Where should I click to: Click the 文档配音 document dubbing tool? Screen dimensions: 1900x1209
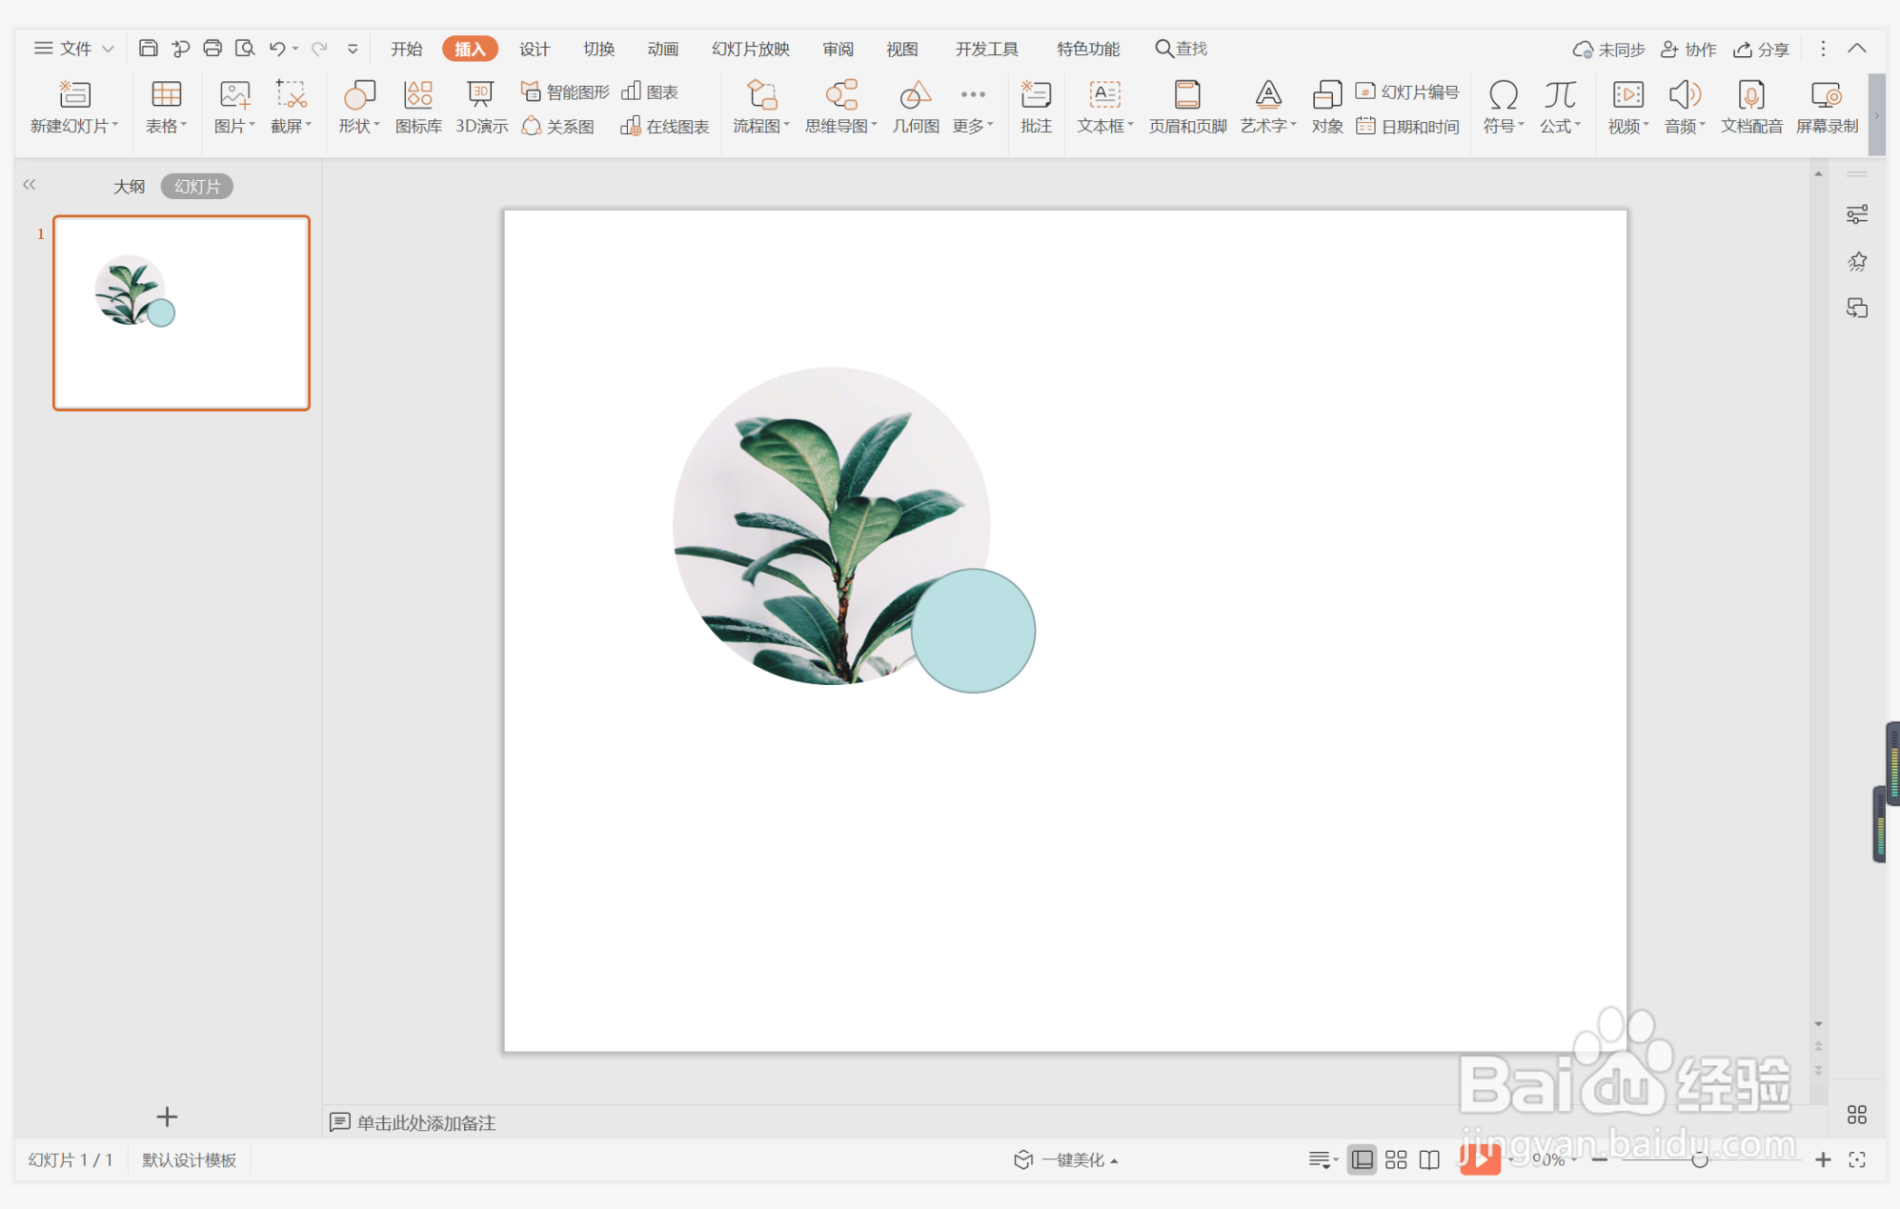pyautogui.click(x=1751, y=107)
